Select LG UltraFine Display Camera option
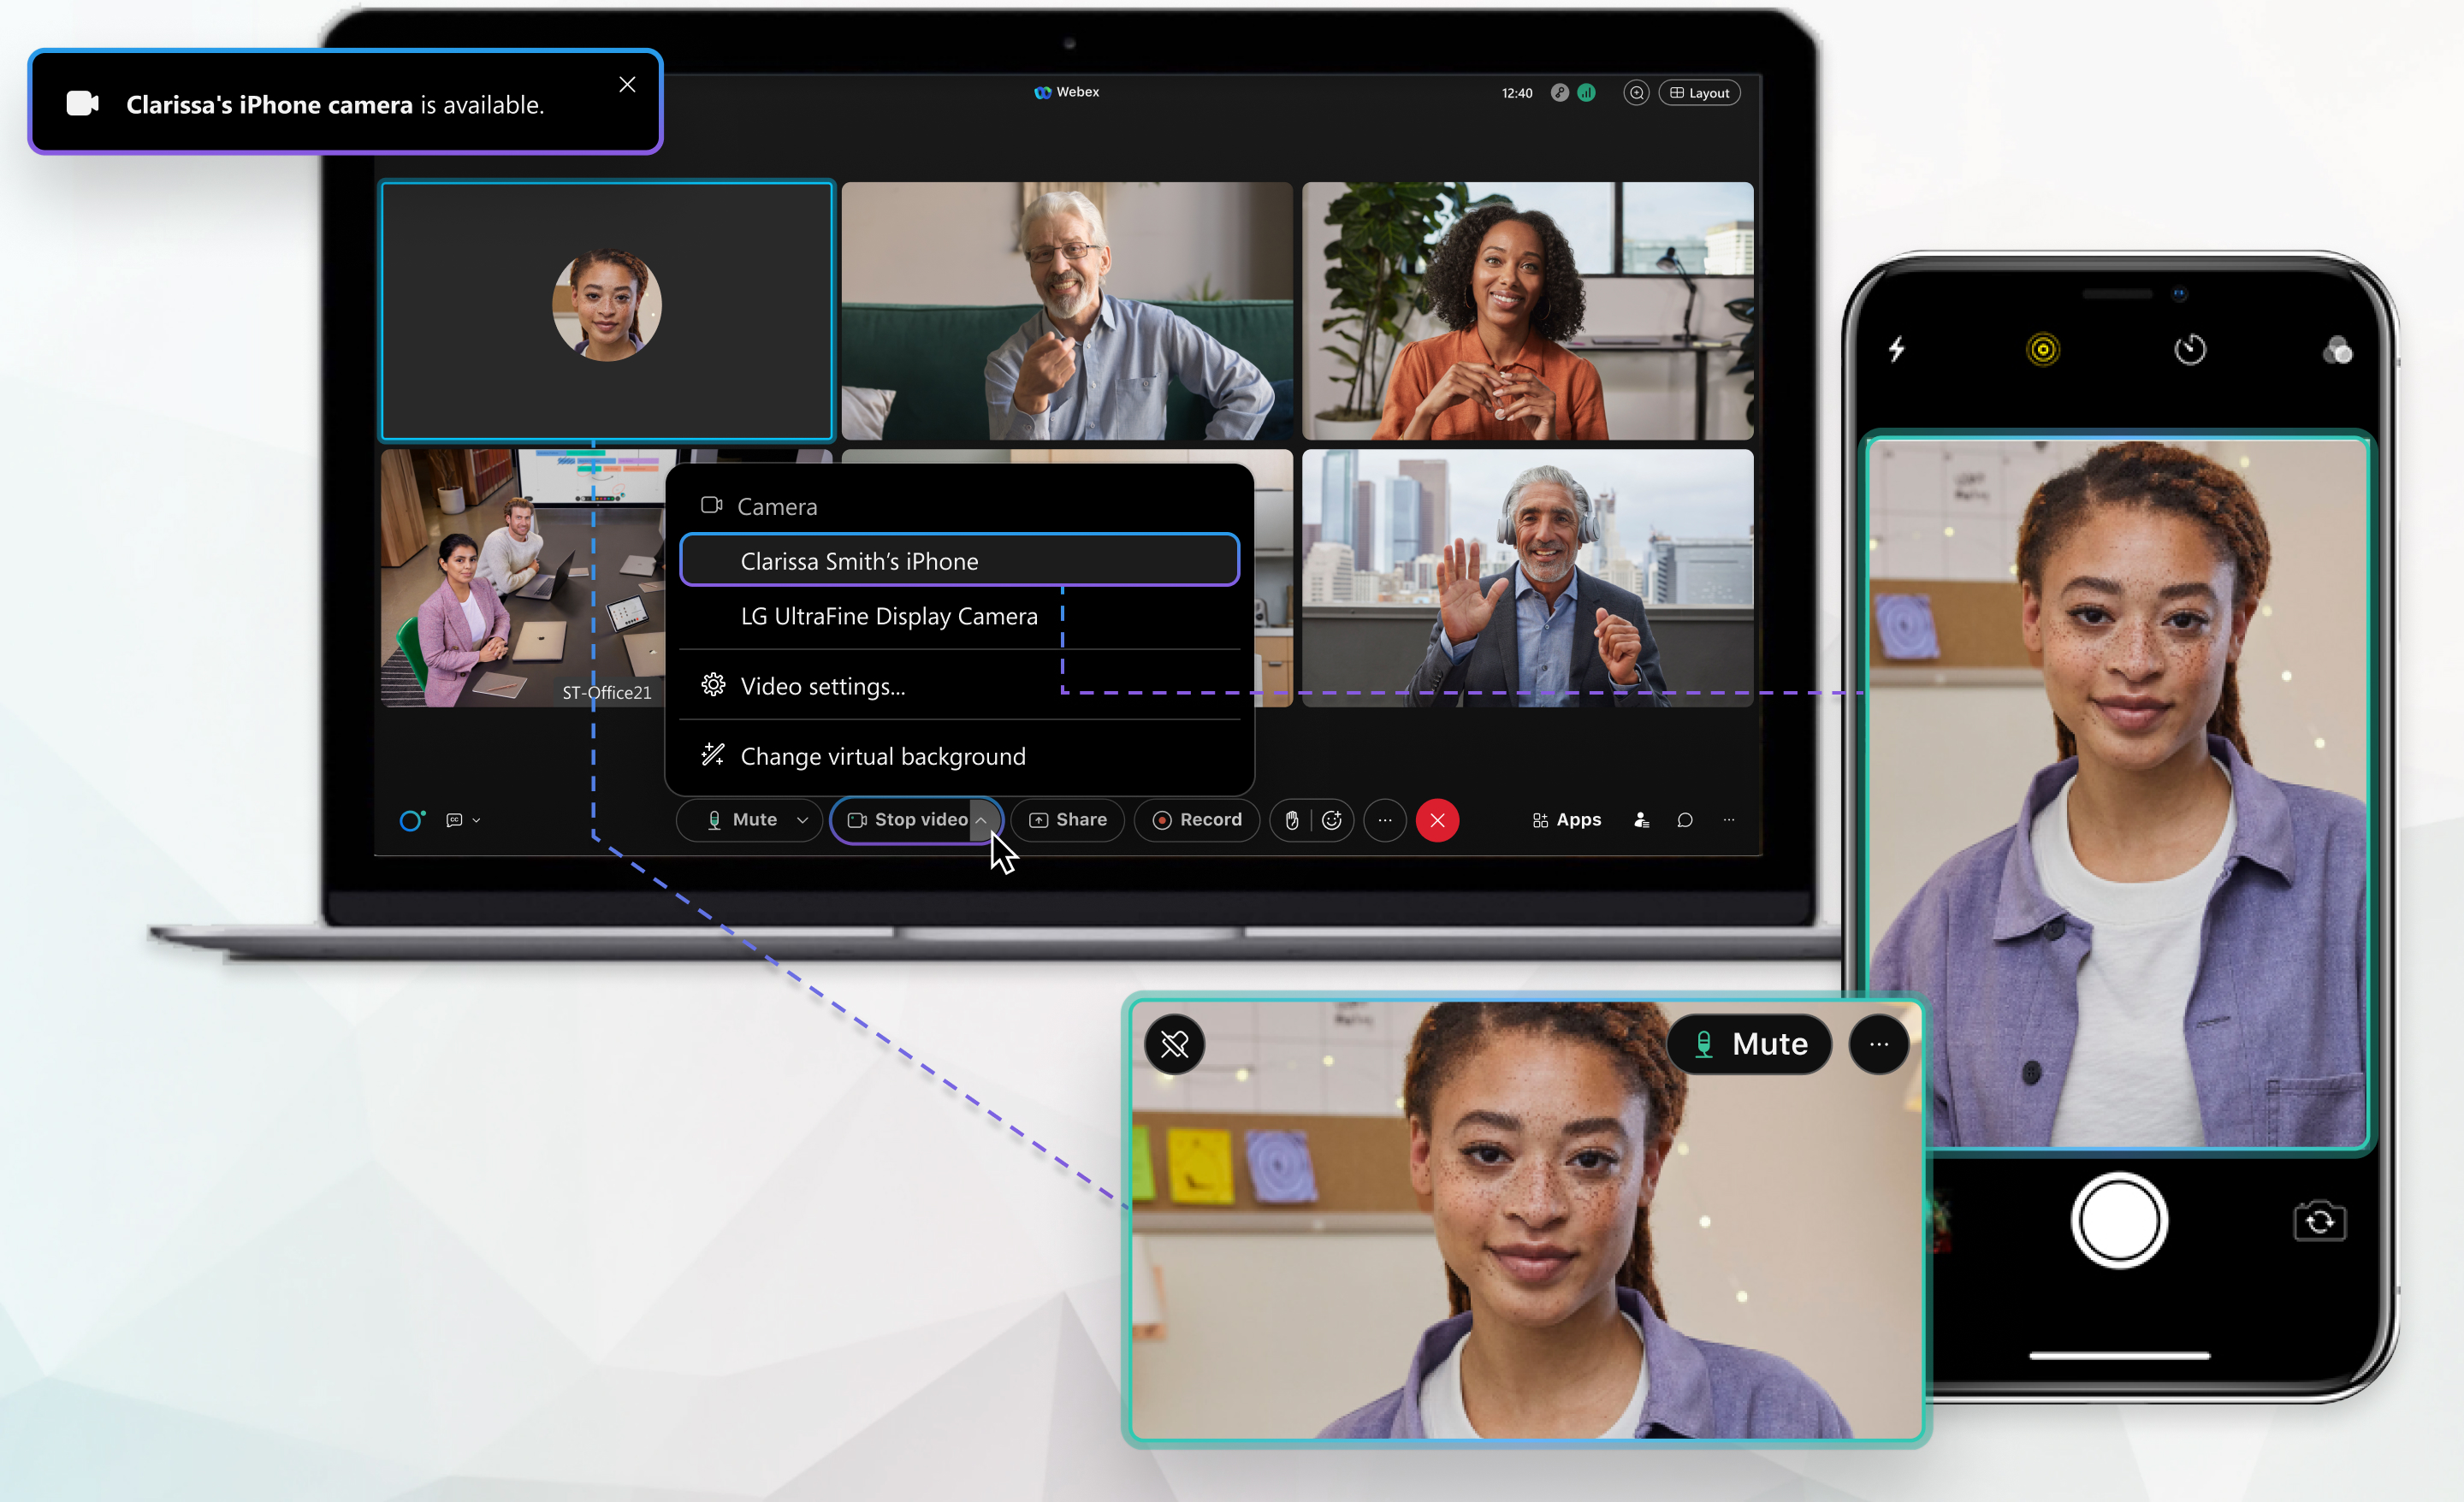 887,616
